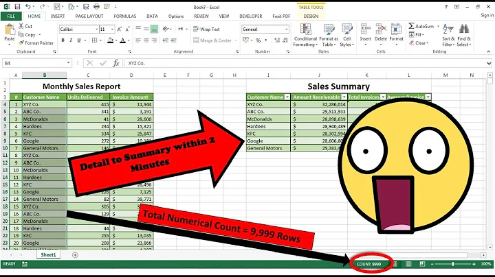Image resolution: width=495 pixels, height=277 pixels.
Task: Open Format as Table gallery
Action: (x=329, y=35)
